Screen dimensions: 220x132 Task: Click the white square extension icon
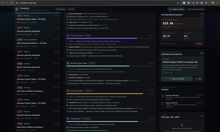184,3
